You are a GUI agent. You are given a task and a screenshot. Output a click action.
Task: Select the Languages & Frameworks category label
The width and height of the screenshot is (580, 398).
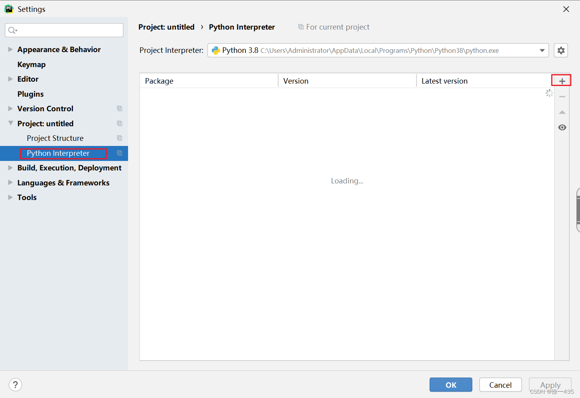[63, 183]
